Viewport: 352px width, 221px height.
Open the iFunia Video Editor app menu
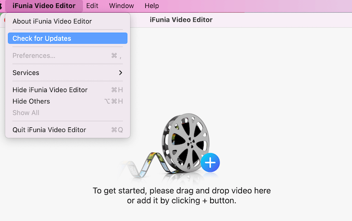(x=43, y=6)
